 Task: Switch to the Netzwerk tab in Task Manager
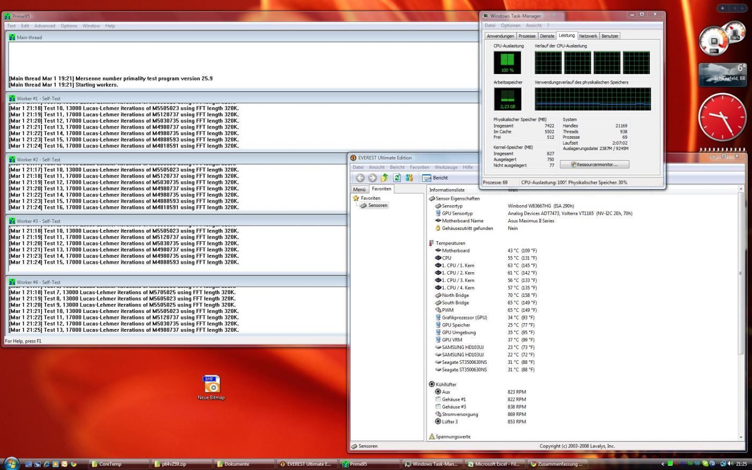tap(588, 36)
